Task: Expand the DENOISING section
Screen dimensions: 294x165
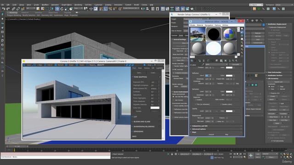Action: [x=138, y=132]
